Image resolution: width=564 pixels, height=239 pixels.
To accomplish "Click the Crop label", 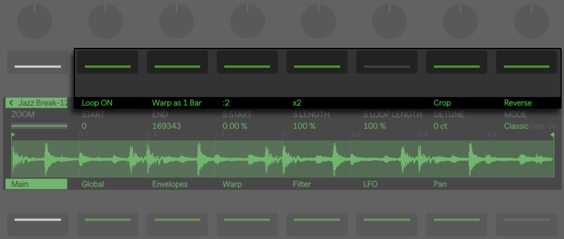I will [442, 103].
